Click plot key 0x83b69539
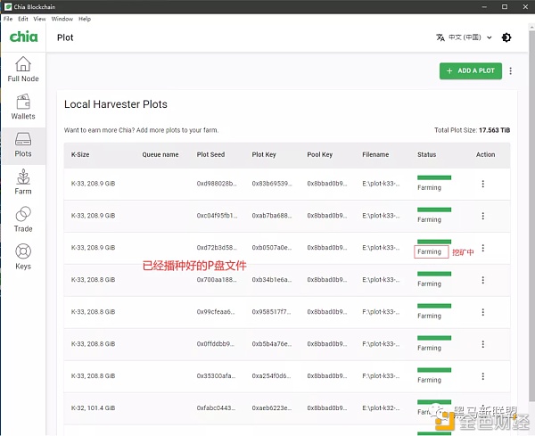Viewport: 535px width, 436px height. tap(272, 184)
